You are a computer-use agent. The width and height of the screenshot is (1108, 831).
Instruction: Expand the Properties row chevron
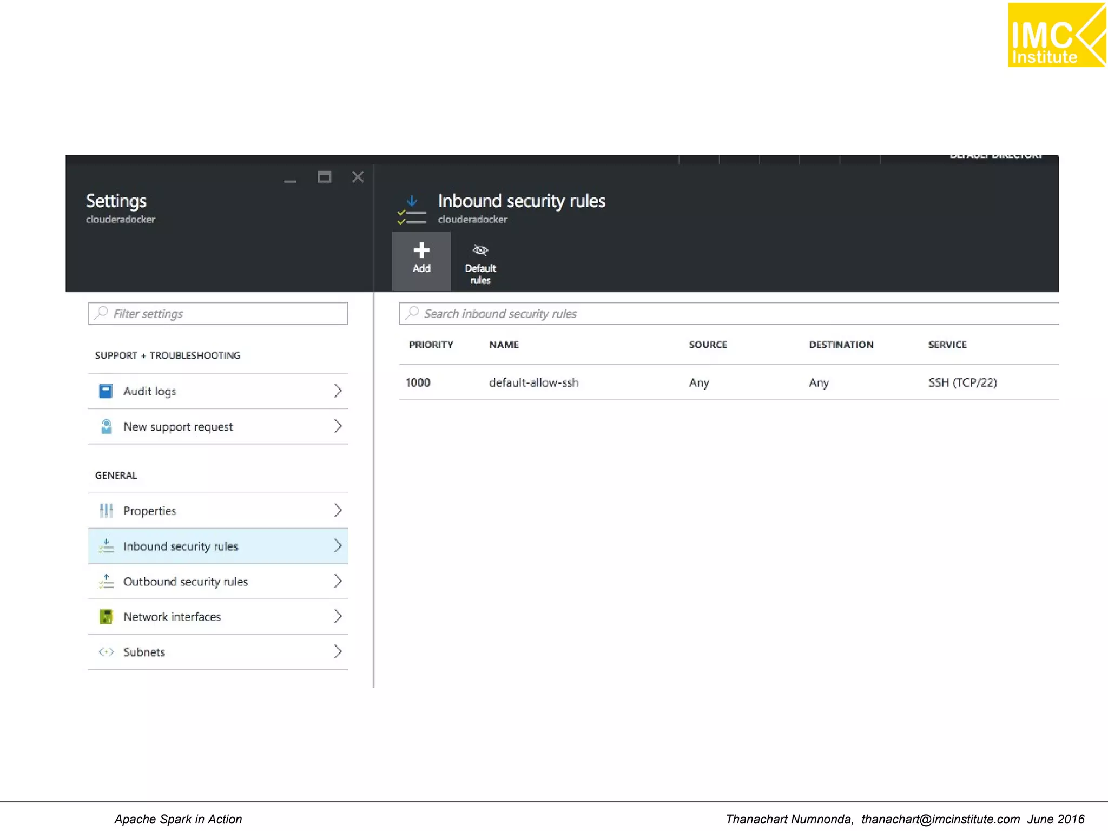point(338,511)
